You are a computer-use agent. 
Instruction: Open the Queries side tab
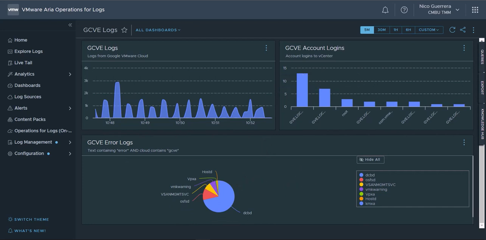tap(482, 57)
